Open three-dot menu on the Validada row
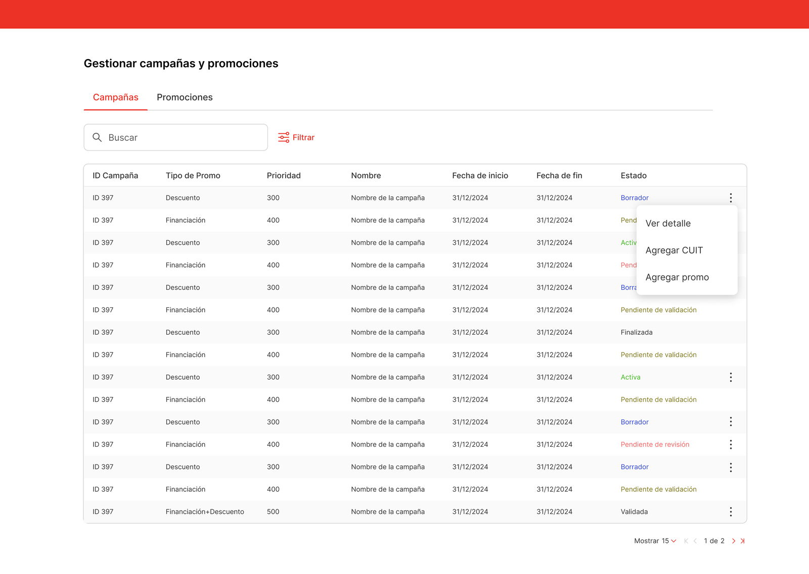The image size is (809, 574). pyautogui.click(x=731, y=512)
